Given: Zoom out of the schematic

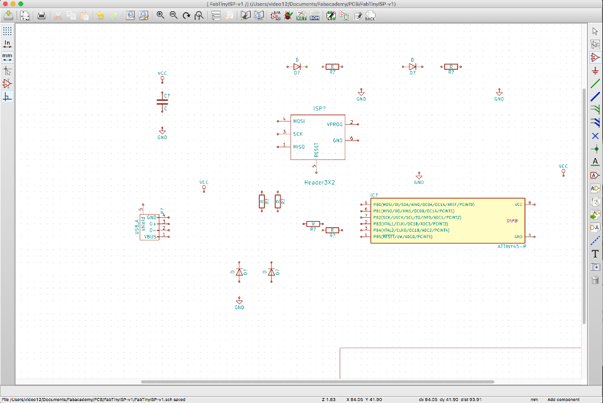Looking at the screenshot, I should pyautogui.click(x=174, y=15).
